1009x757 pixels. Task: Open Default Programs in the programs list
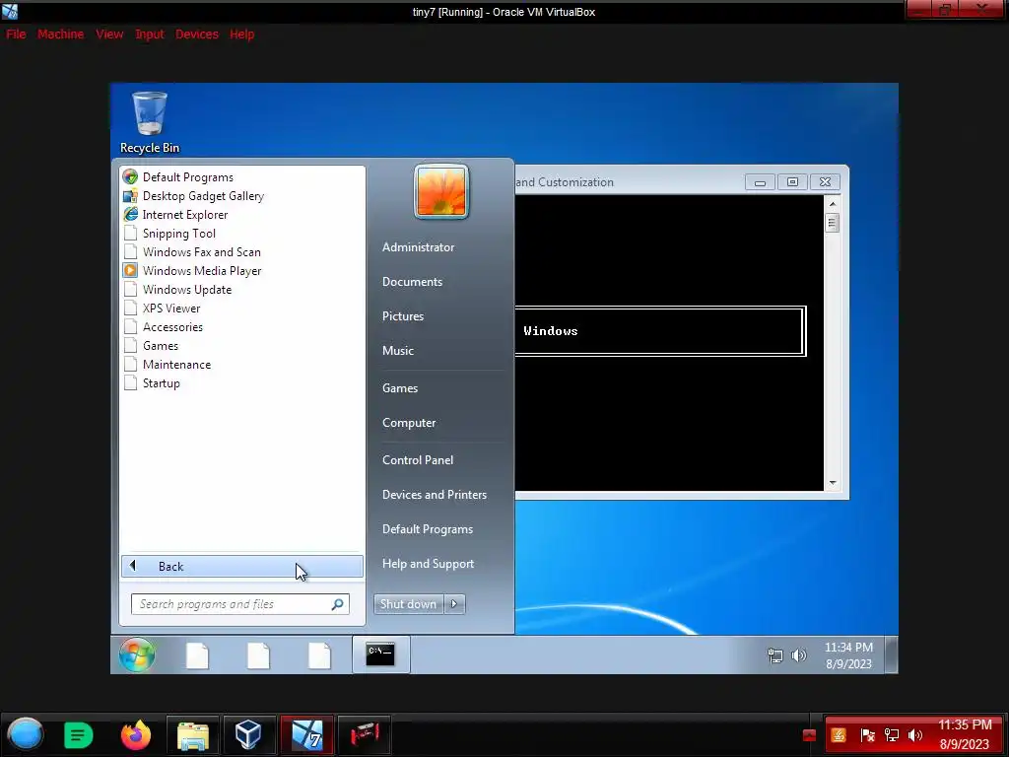click(188, 177)
